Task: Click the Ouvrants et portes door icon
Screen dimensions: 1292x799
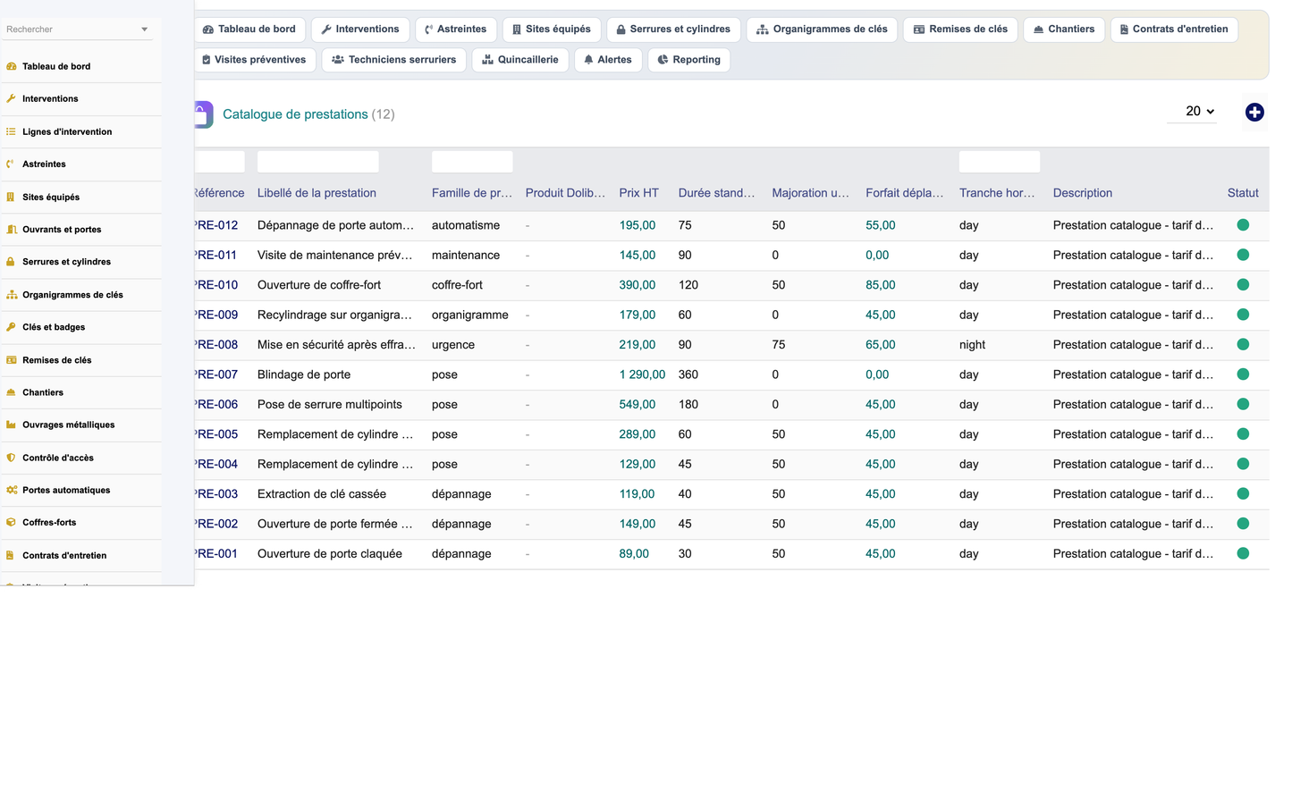Action: coord(11,229)
